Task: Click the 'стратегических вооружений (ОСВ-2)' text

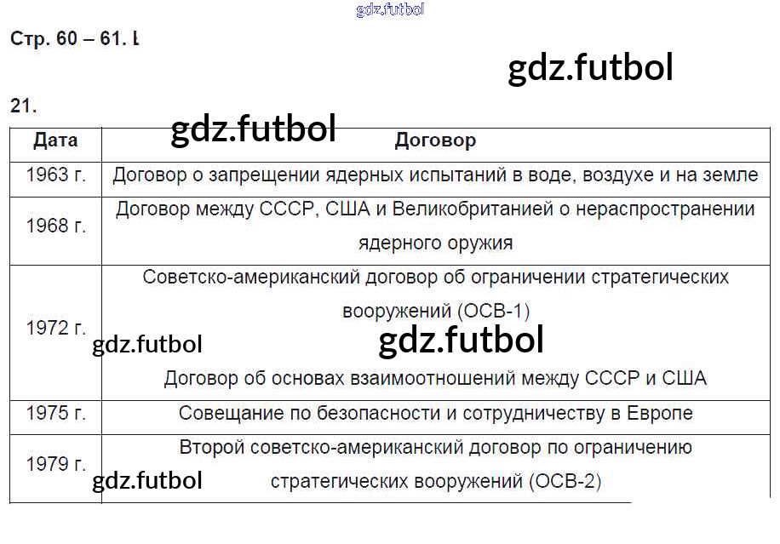Action: pos(436,481)
